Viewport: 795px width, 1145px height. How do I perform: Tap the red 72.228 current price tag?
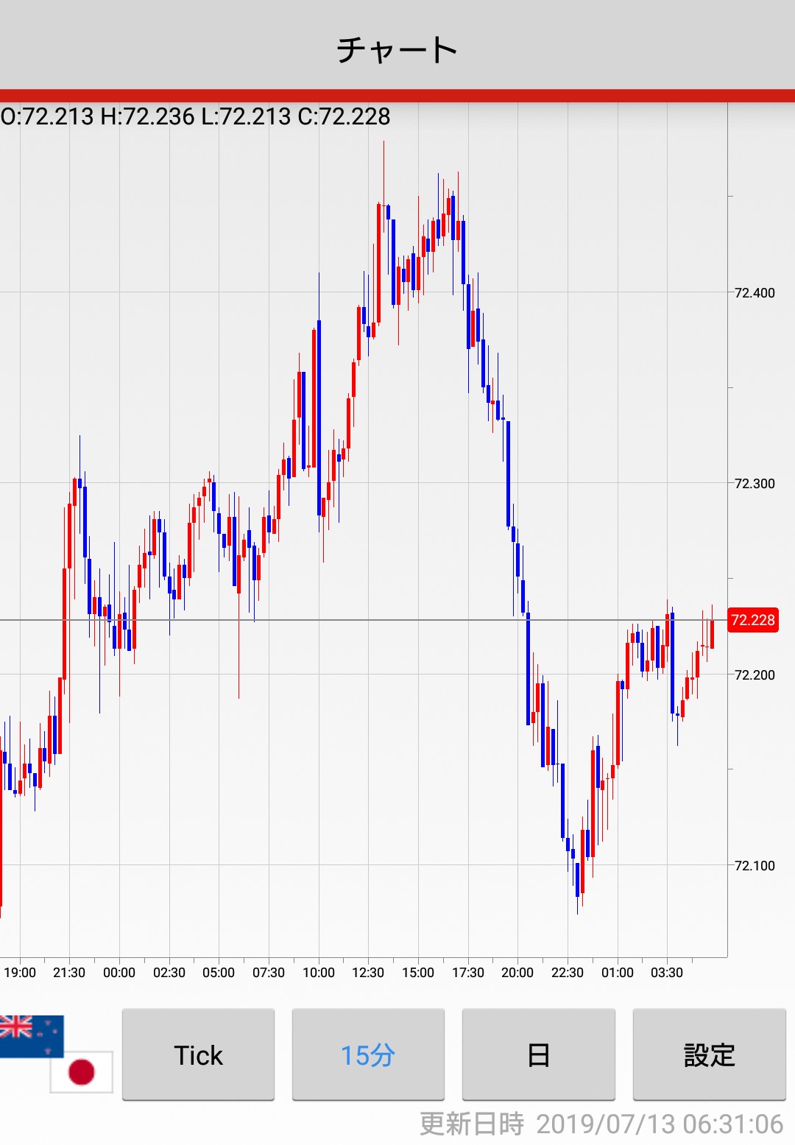click(752, 620)
